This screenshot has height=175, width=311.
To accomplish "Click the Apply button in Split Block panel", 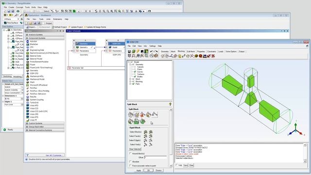I will point(138,171).
